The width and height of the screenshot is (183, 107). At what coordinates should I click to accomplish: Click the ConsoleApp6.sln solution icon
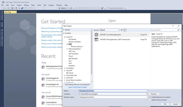coord(43,79)
